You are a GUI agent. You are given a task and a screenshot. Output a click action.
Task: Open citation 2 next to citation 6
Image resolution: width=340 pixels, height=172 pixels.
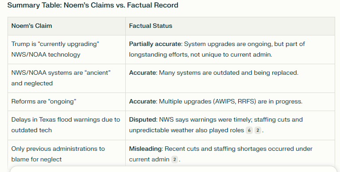258,130
